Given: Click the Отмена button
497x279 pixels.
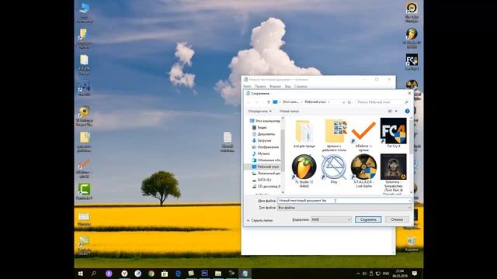Looking at the screenshot, I should click(x=397, y=219).
